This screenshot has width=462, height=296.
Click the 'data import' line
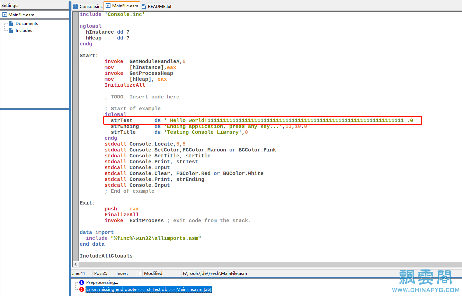[x=97, y=232]
